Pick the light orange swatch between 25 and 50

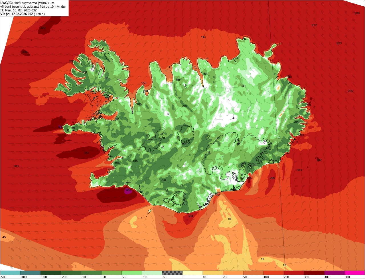click(x=233, y=273)
